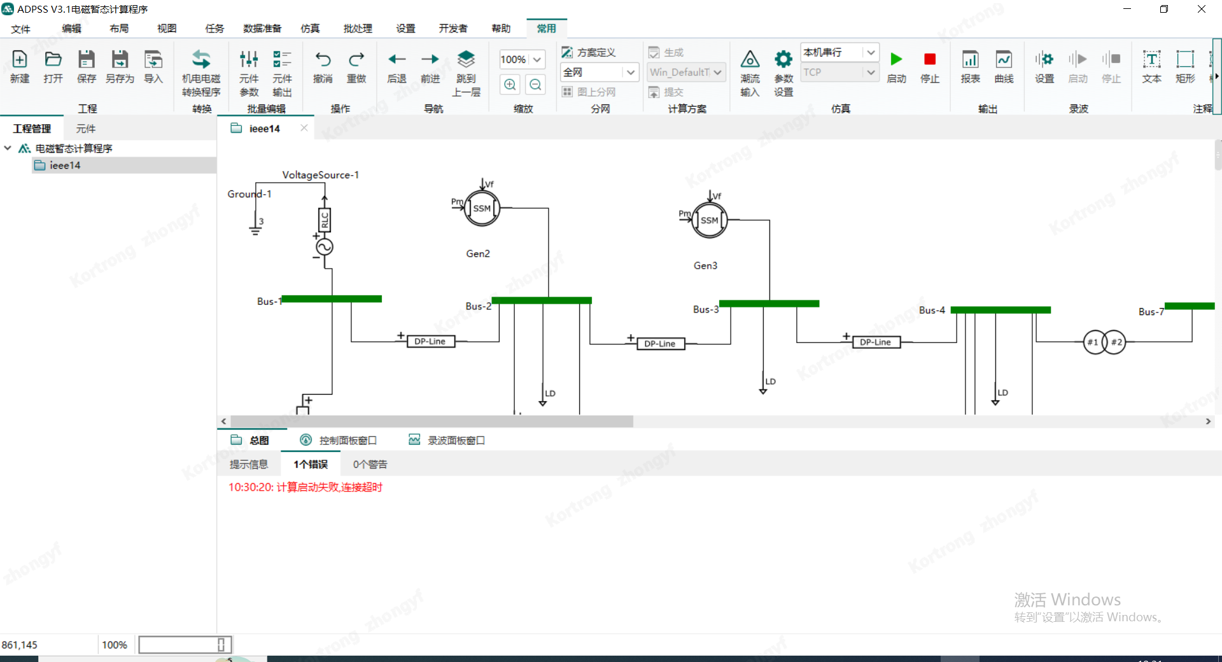1222x662 pixels.
Task: Switch to the 0个警告 tab
Action: point(370,465)
